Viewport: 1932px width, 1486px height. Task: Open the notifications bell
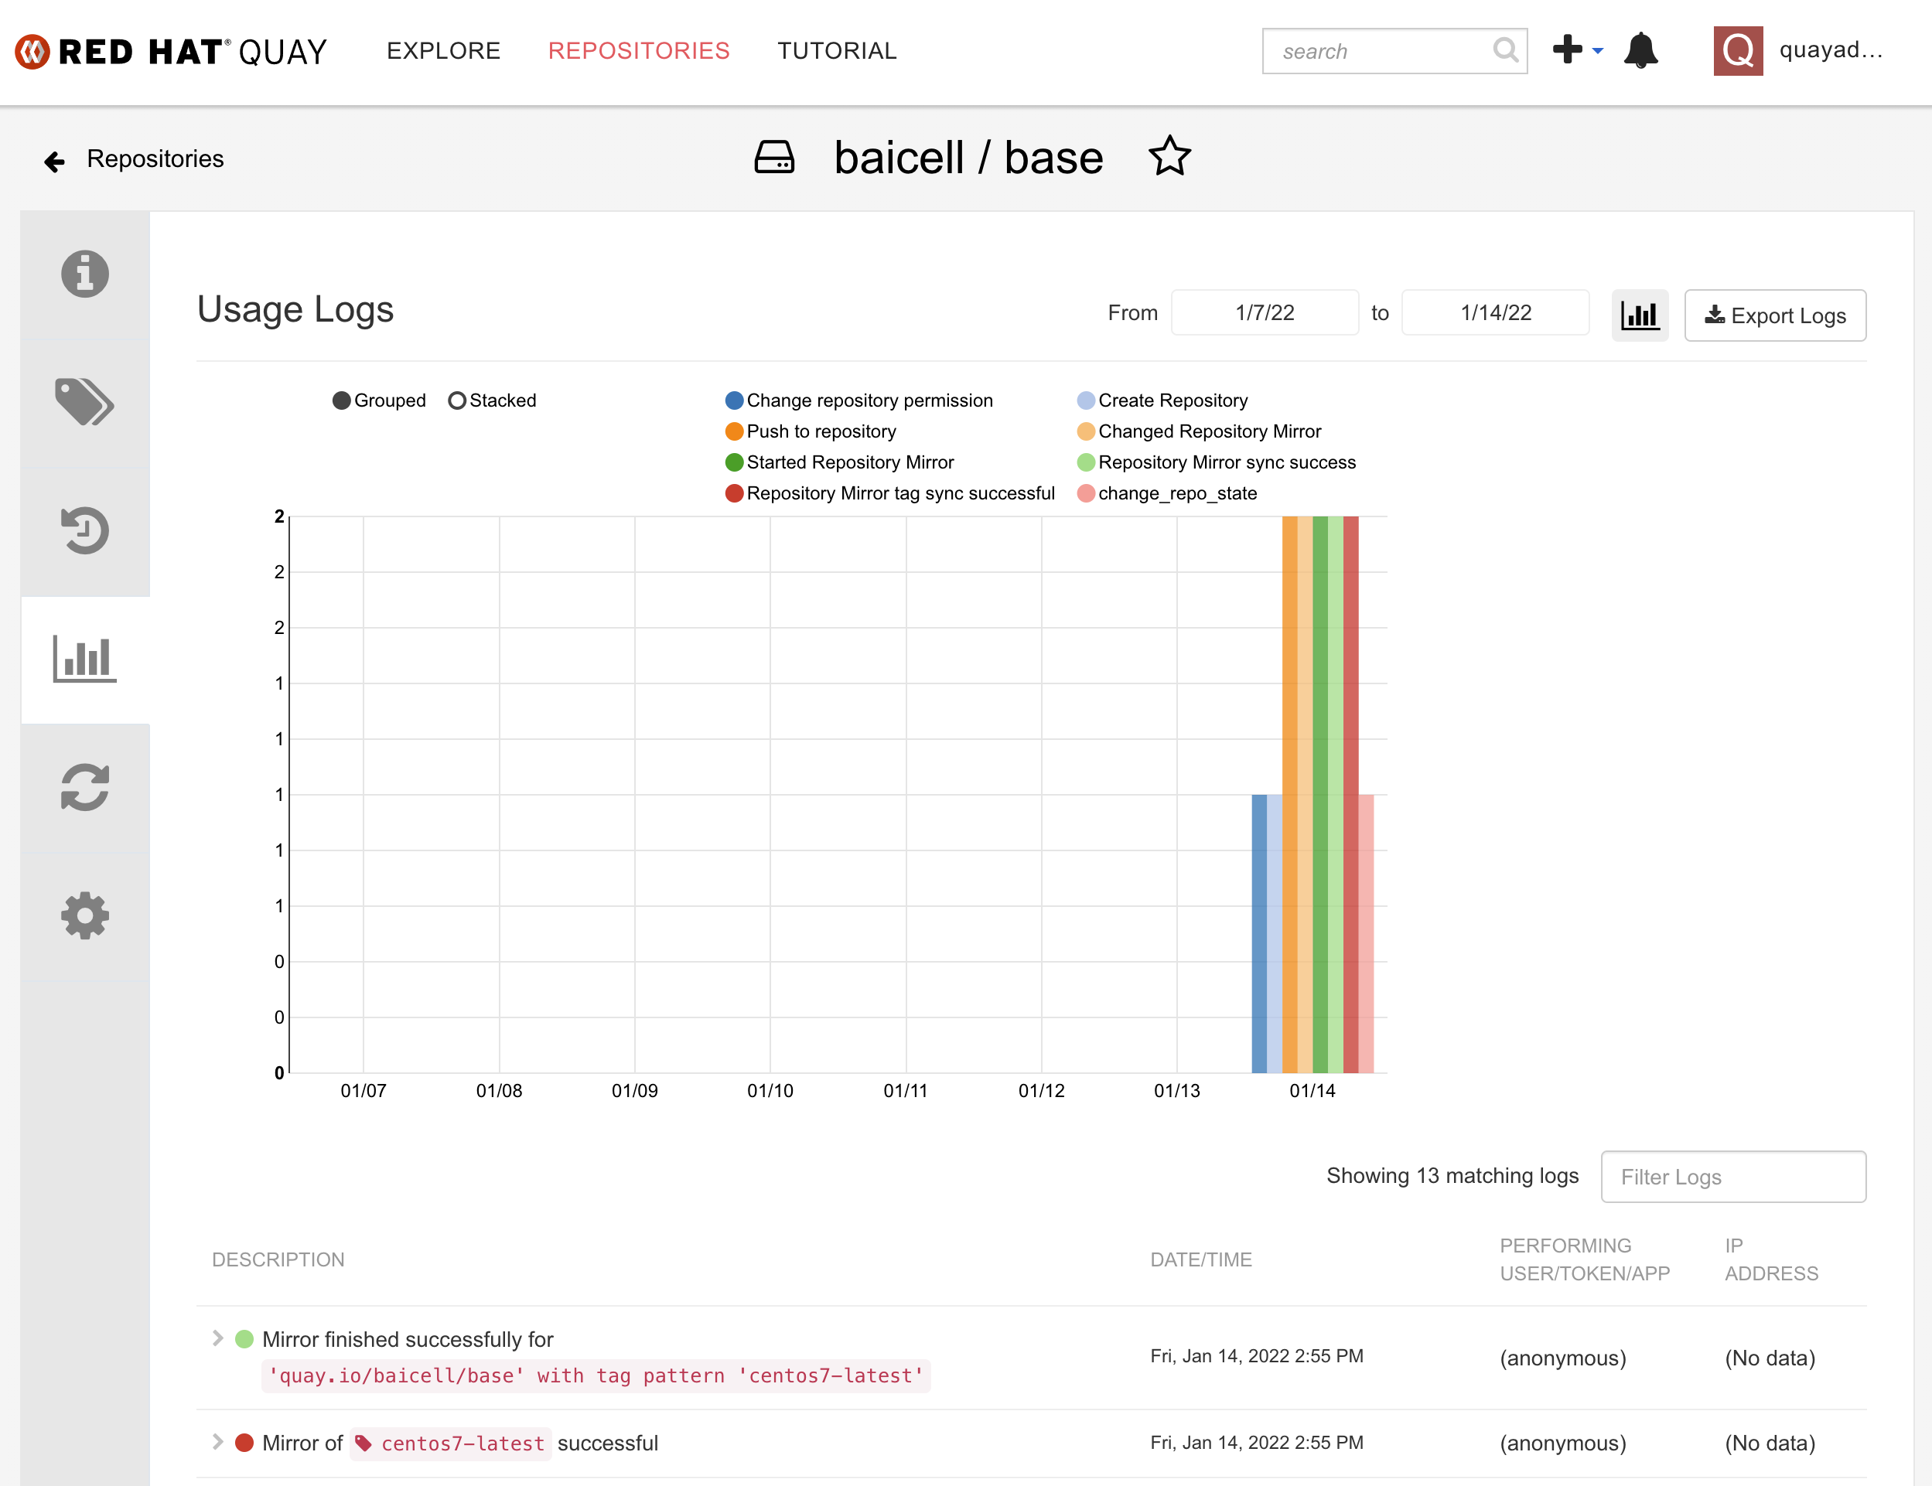coord(1640,50)
